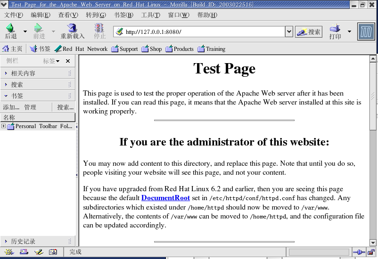Click the vertical scrollbar down arrow
The height and width of the screenshot is (259, 378).
pos(373,243)
